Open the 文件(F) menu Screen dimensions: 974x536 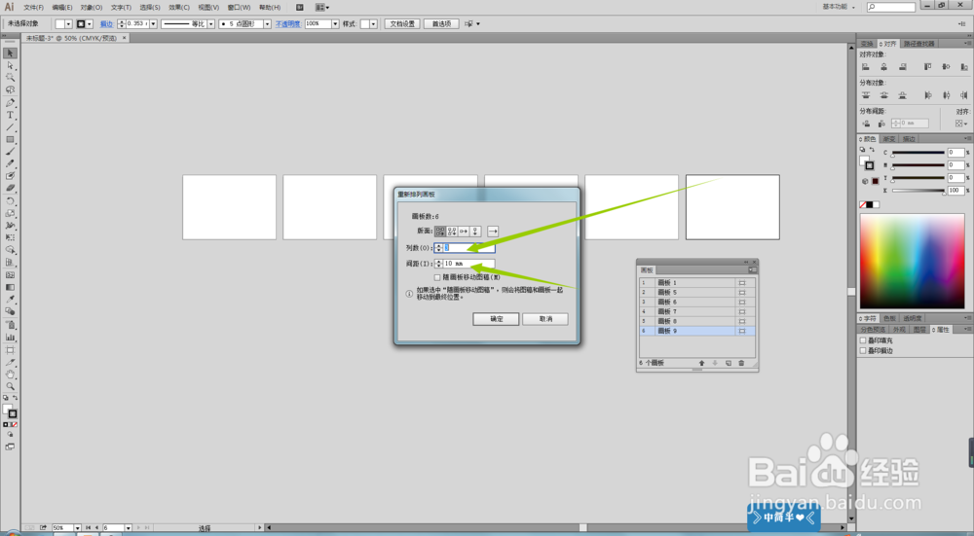pos(33,8)
